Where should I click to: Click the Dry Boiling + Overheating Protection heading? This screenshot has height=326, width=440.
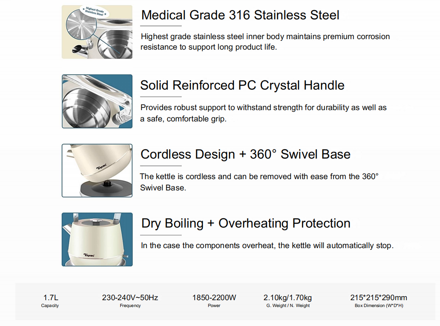click(245, 223)
